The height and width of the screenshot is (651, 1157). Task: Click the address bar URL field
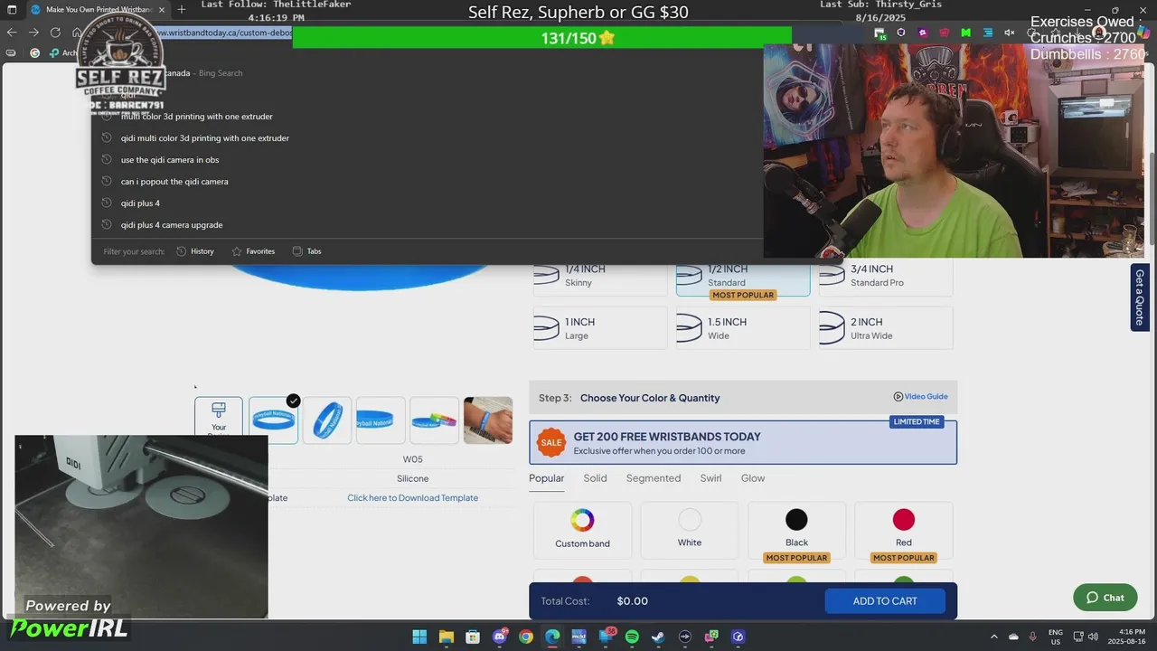223,33
